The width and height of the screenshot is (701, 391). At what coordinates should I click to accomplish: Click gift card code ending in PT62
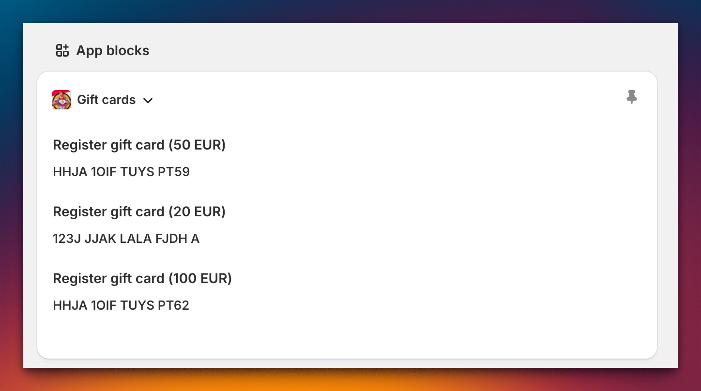pyautogui.click(x=121, y=305)
